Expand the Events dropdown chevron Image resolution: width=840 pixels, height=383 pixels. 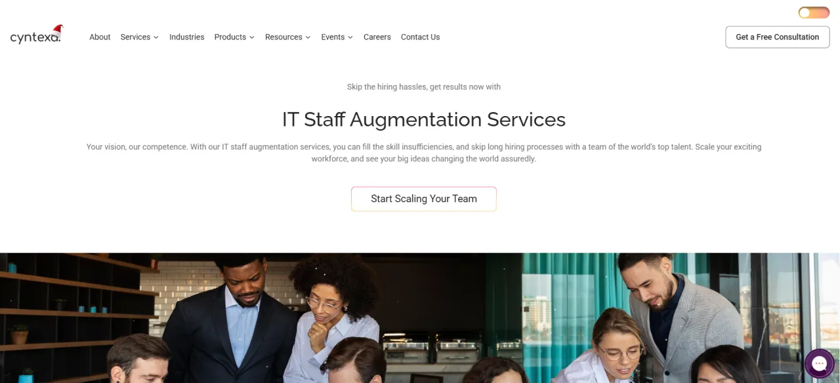click(x=350, y=37)
